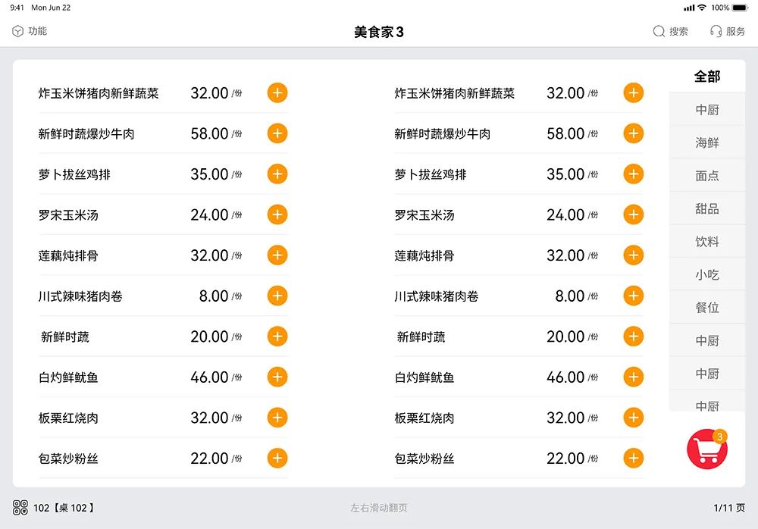This screenshot has height=529, width=758.
Task: Add 川式辣味猪肉卷 using its plus icon
Action: 277,296
